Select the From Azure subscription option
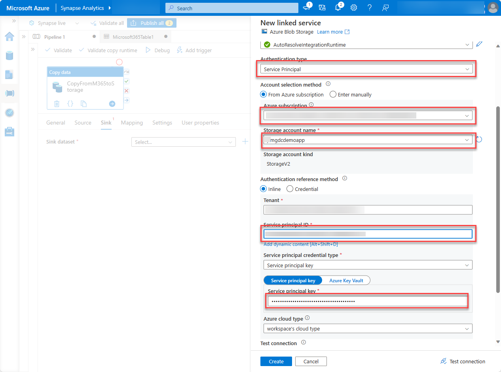The height and width of the screenshot is (372, 501). coord(263,94)
